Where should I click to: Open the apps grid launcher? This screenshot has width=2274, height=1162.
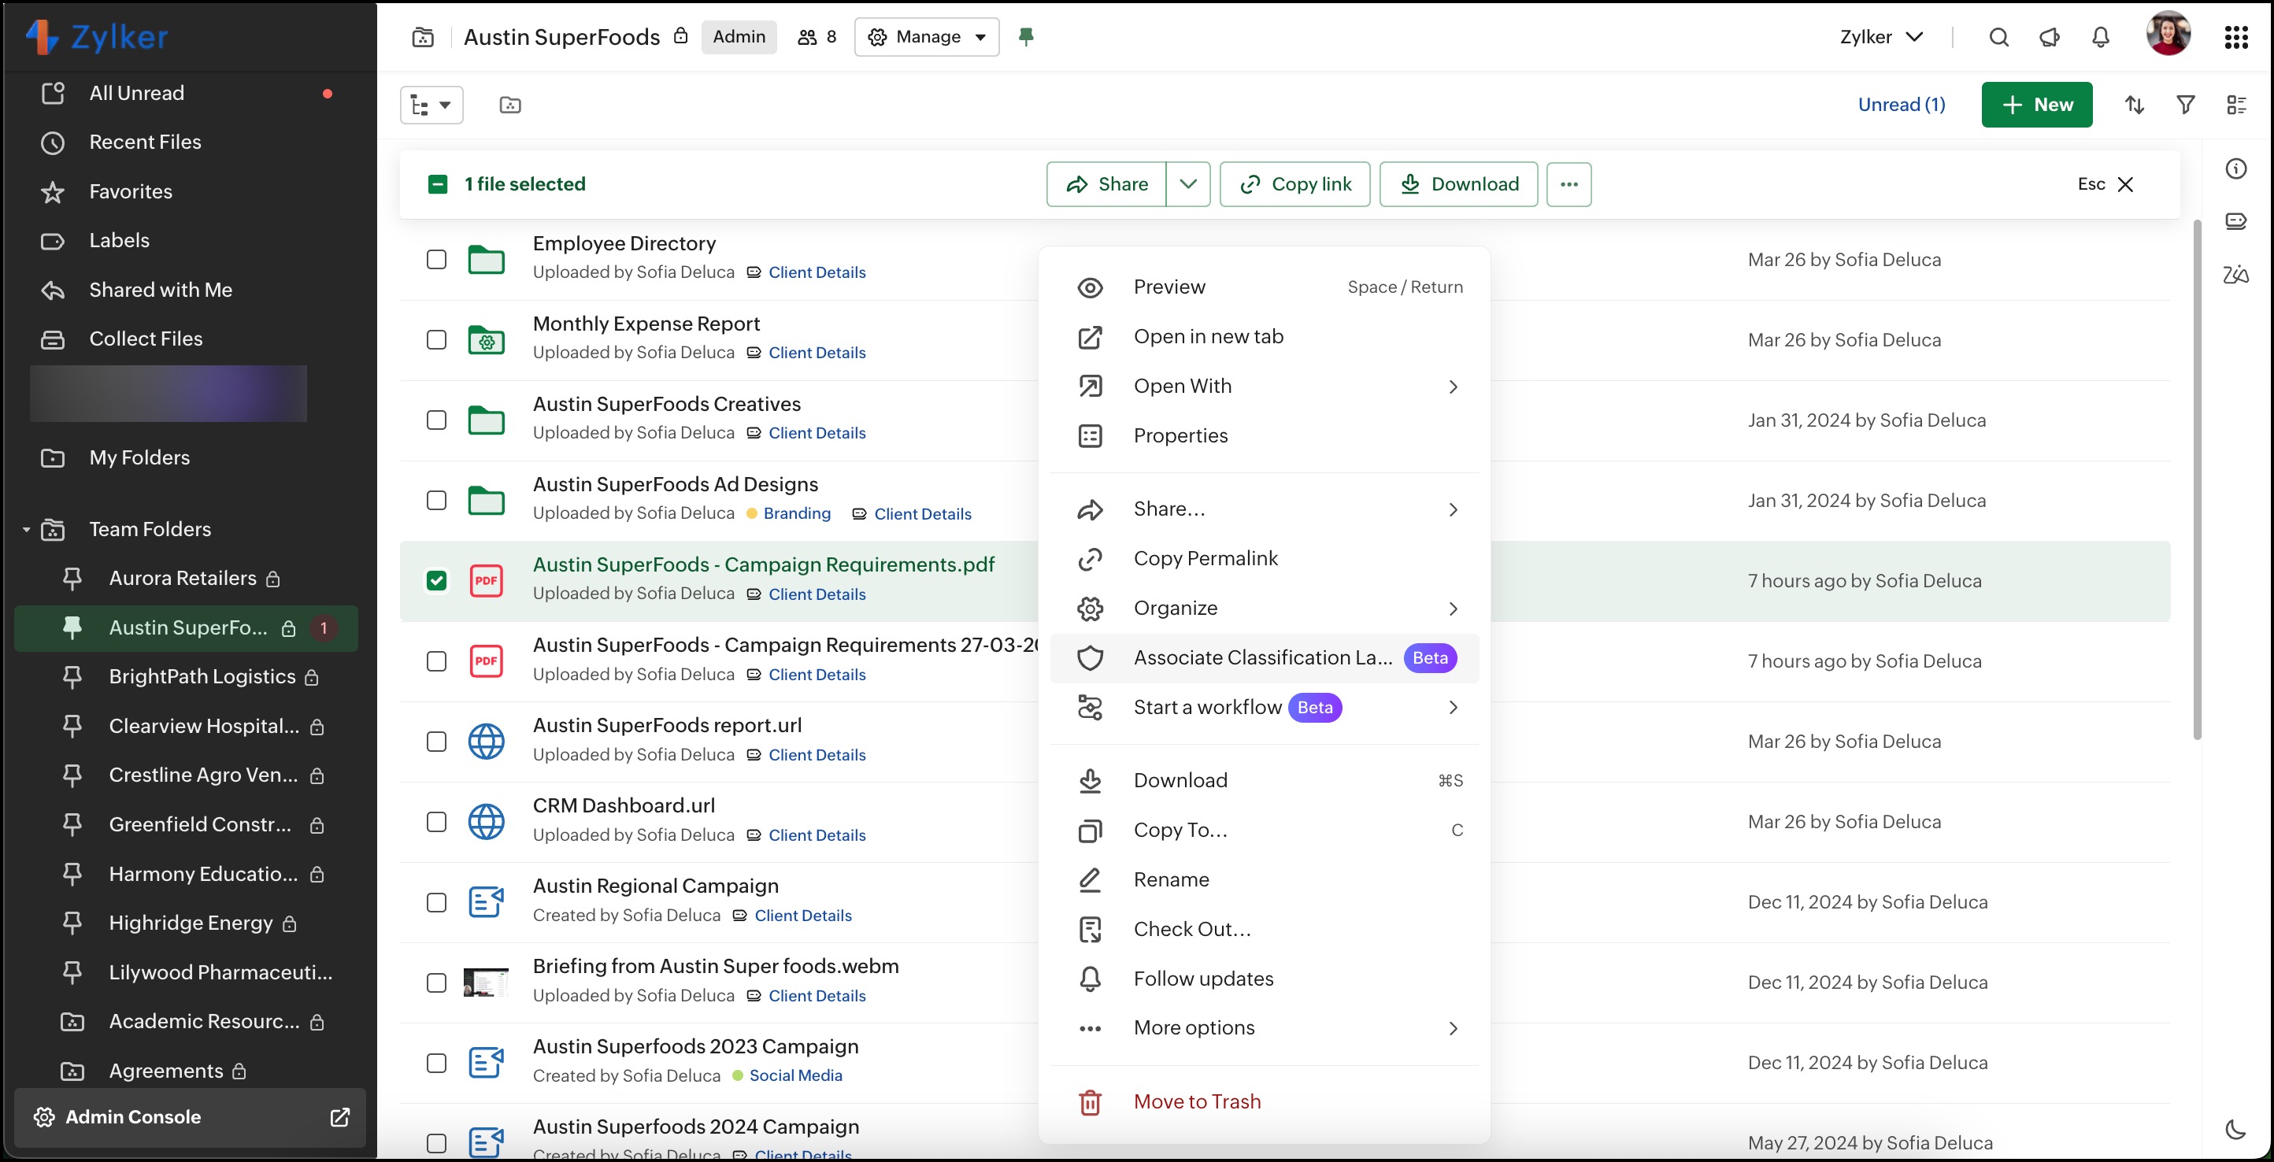[x=2236, y=37]
